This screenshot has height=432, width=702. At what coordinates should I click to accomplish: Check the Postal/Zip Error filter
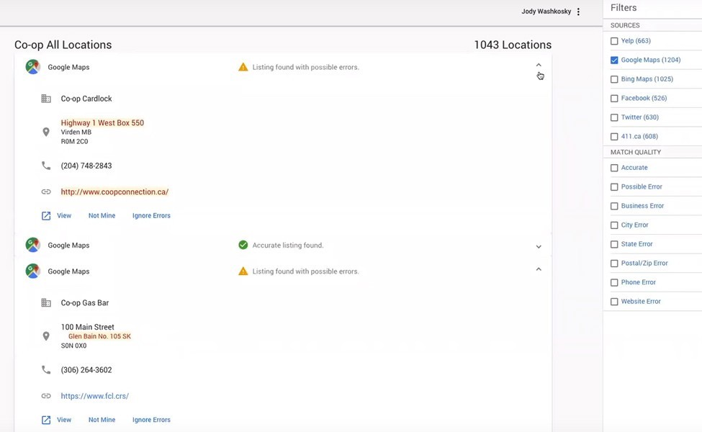pyautogui.click(x=614, y=264)
